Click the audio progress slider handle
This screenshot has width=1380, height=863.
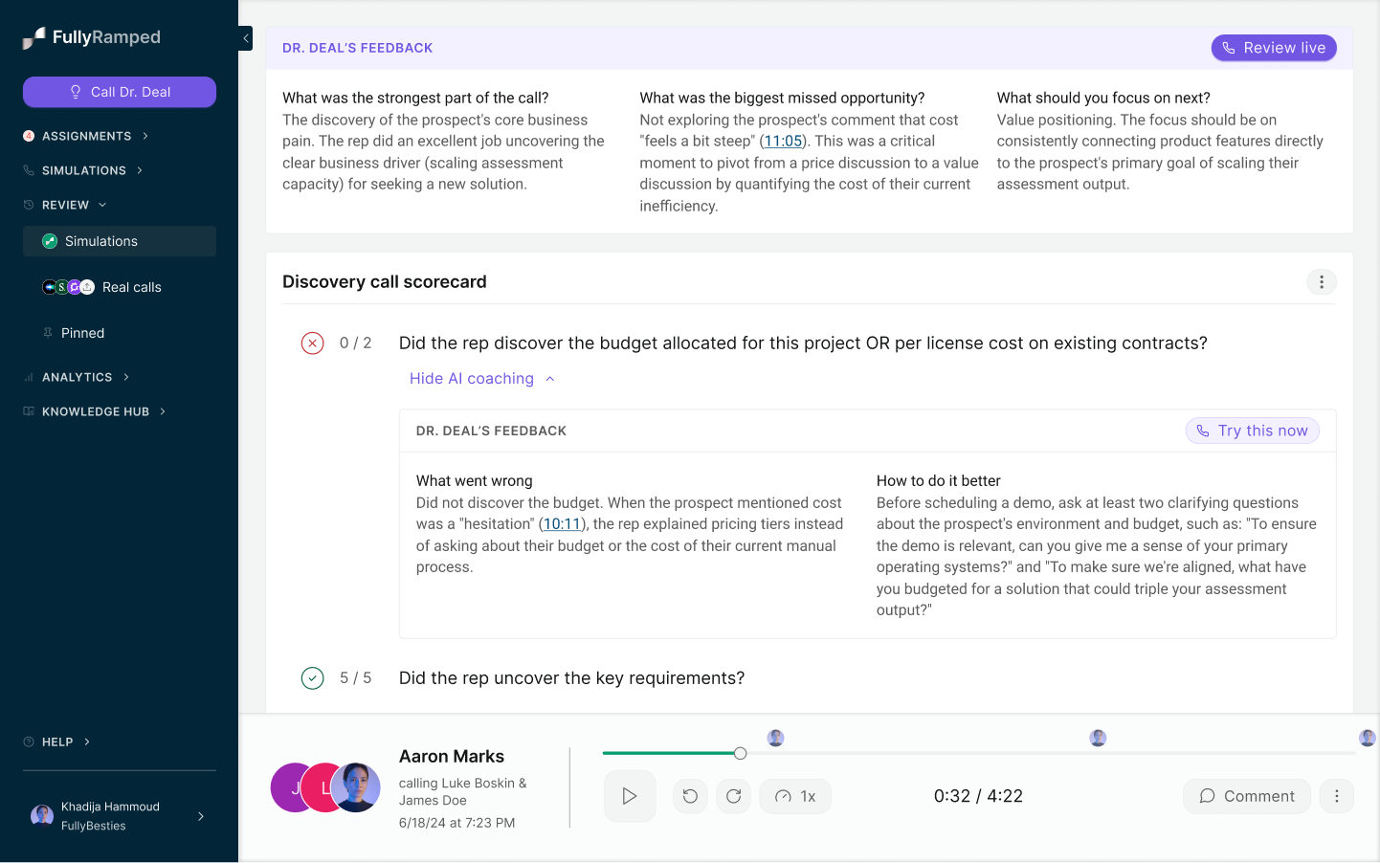click(741, 754)
